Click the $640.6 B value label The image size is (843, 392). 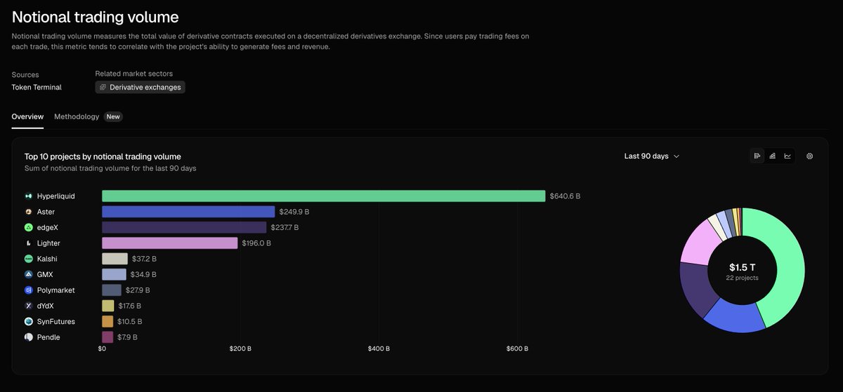(565, 196)
